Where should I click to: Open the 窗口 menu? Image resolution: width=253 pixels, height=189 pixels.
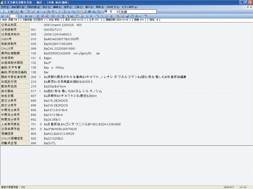(89, 7)
